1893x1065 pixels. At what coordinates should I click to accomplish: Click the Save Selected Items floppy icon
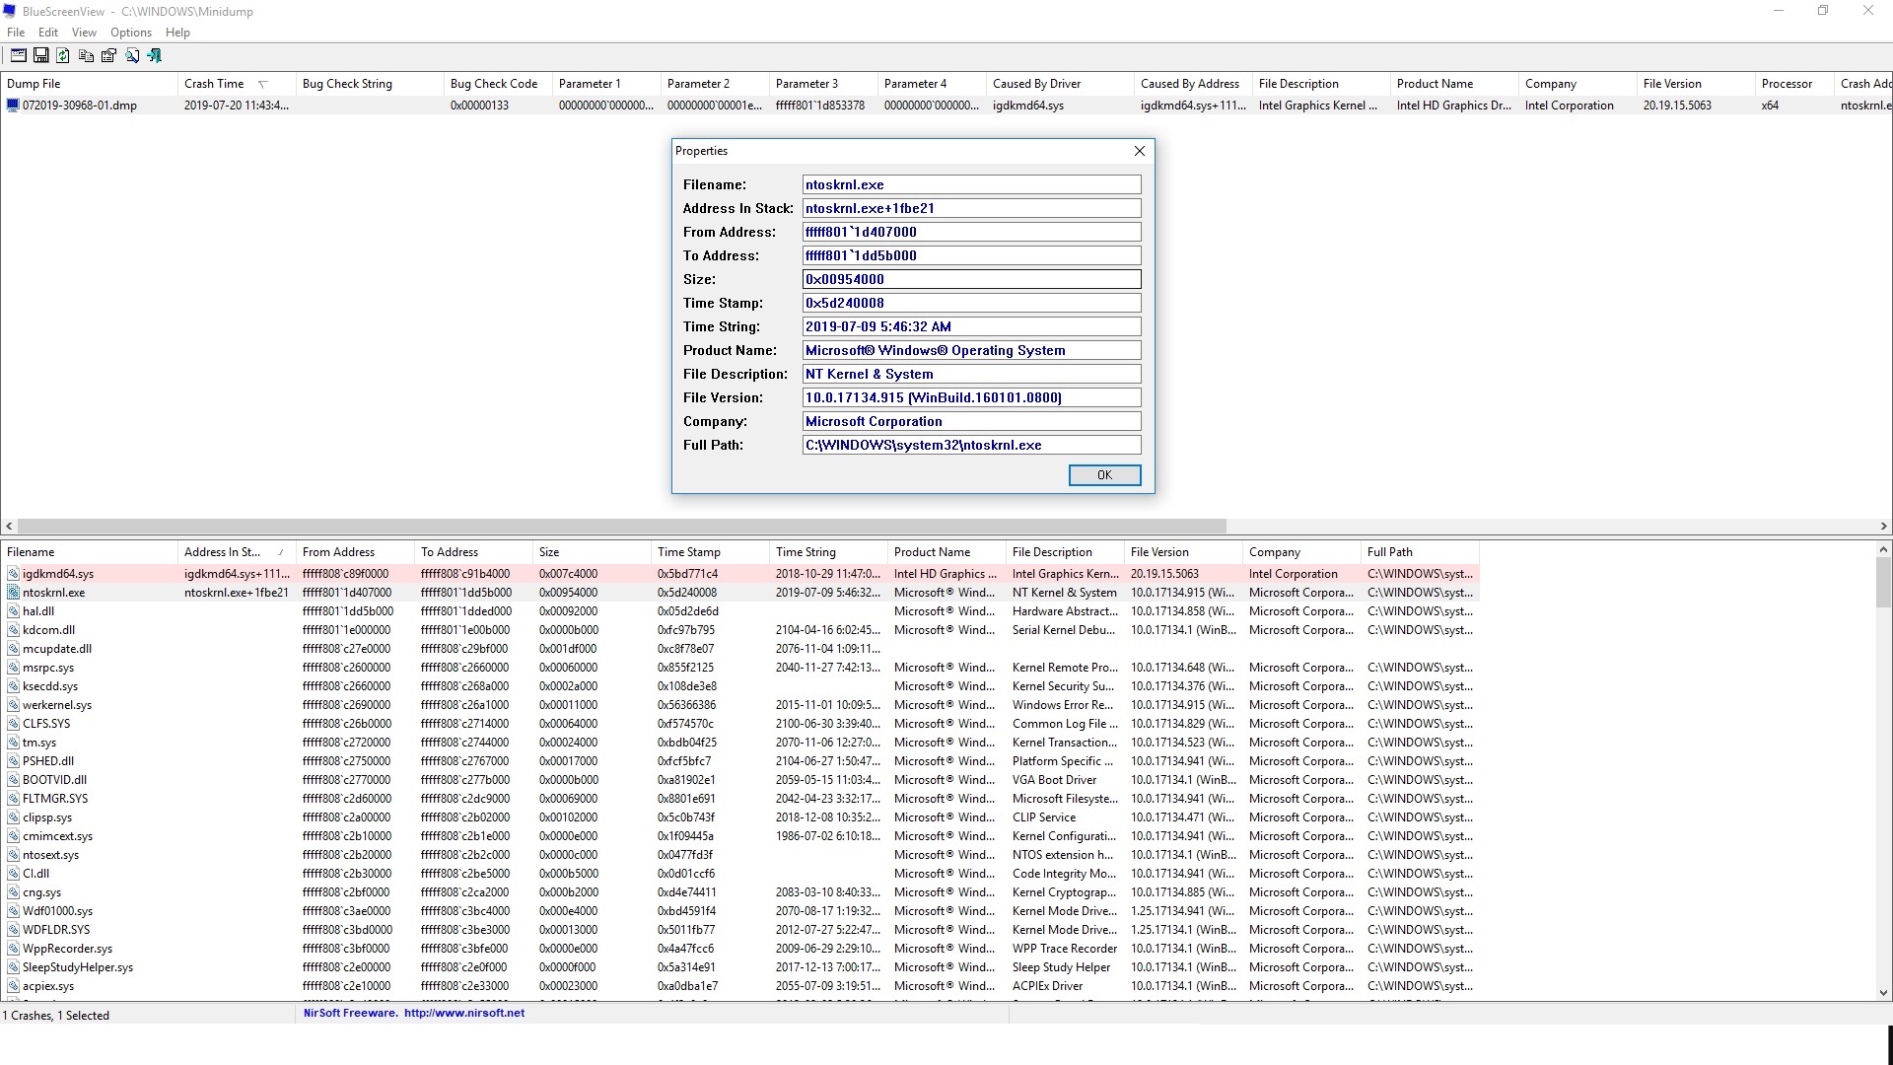(x=40, y=55)
